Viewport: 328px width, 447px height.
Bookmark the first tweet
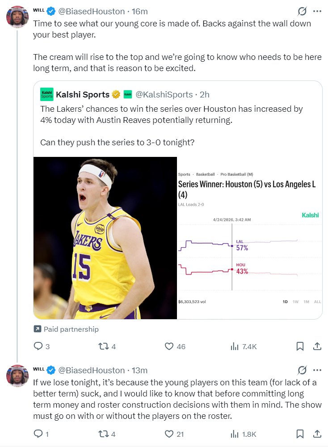(x=300, y=346)
